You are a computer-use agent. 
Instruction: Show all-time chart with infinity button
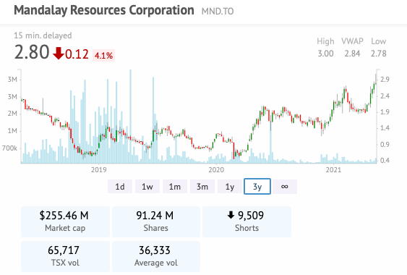point(285,187)
